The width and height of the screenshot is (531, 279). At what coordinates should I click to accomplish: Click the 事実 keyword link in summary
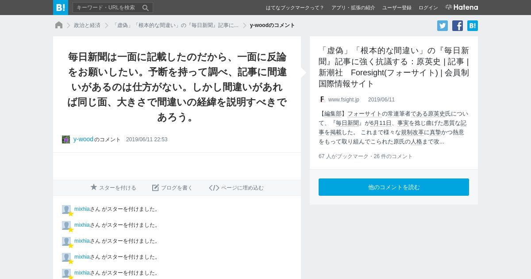[403, 123]
